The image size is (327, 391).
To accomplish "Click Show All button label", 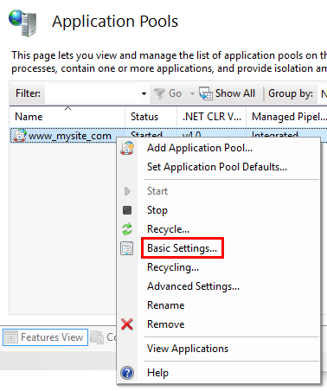I will [235, 93].
